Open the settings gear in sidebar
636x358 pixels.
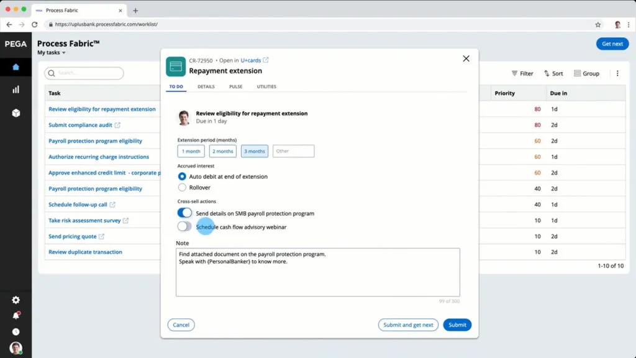pos(16,300)
